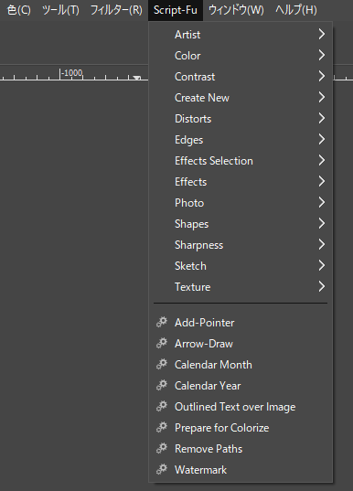Viewport: 353px width, 491px height.
Task: Click the gear icon beside Calendar Month
Action: (162, 364)
